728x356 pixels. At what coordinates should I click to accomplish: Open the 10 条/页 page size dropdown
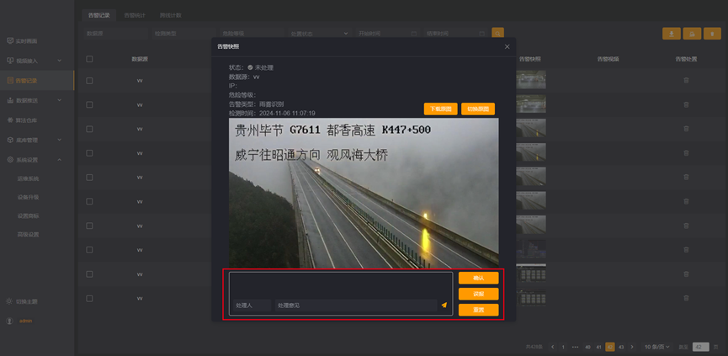pyautogui.click(x=656, y=347)
